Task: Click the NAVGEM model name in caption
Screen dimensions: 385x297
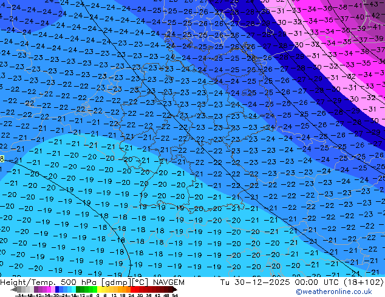Action: pyautogui.click(x=168, y=282)
